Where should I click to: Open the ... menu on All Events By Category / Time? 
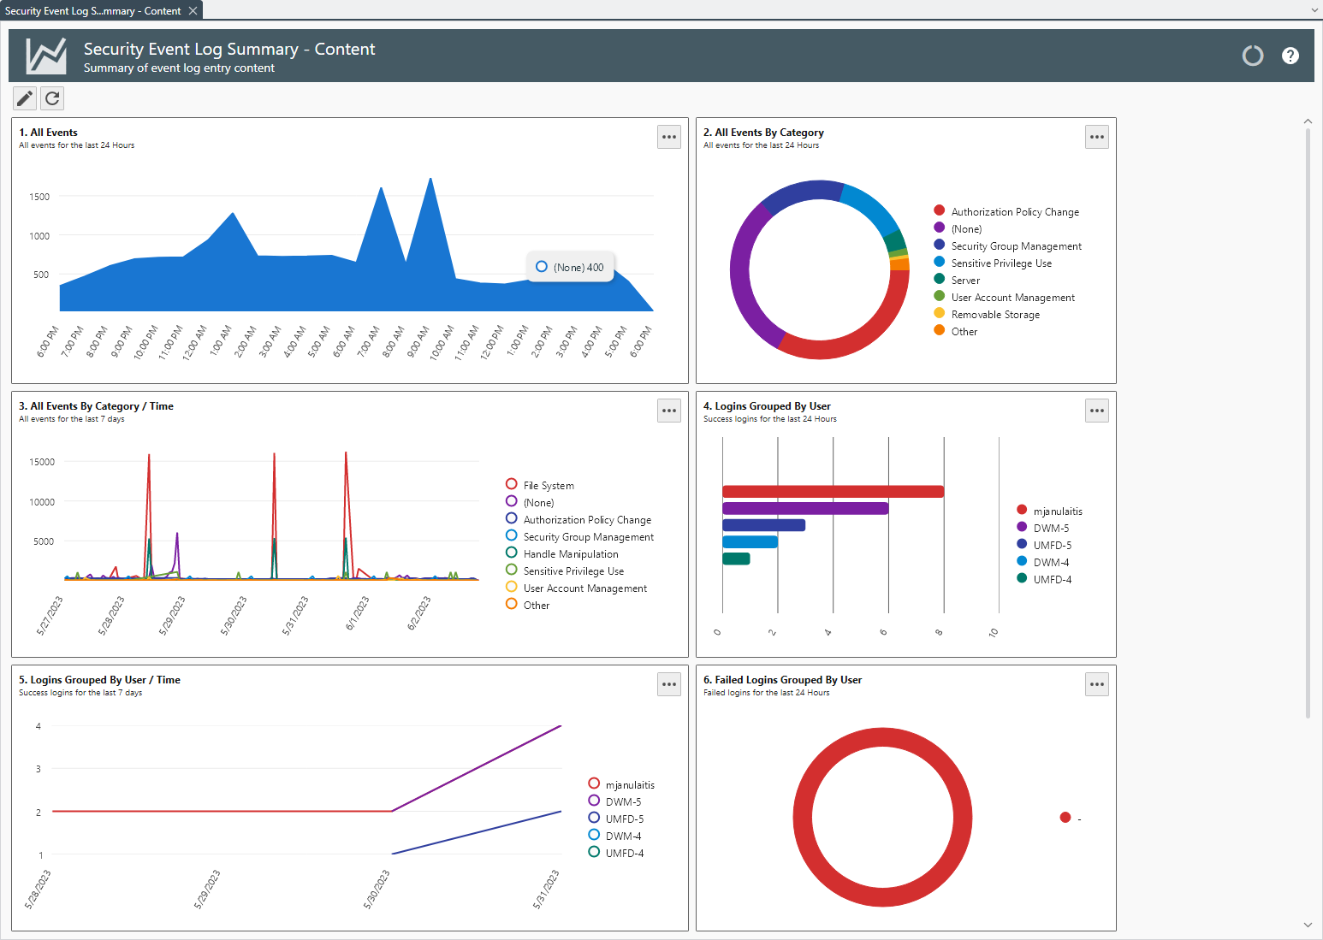669,411
